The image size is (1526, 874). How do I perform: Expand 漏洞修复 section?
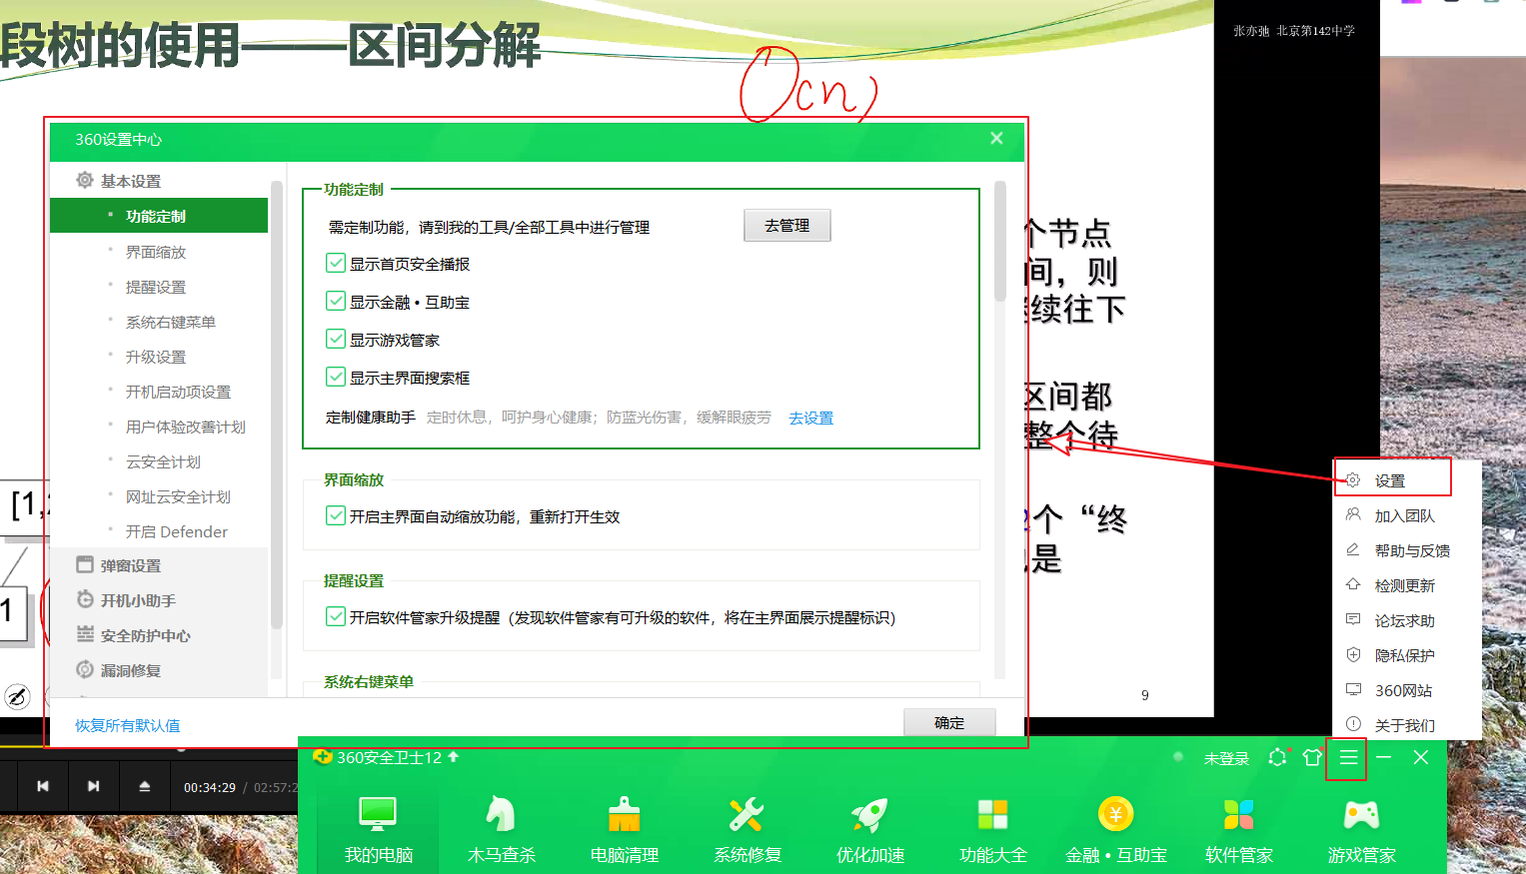160,670
